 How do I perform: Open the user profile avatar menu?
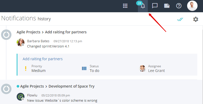(192, 6)
